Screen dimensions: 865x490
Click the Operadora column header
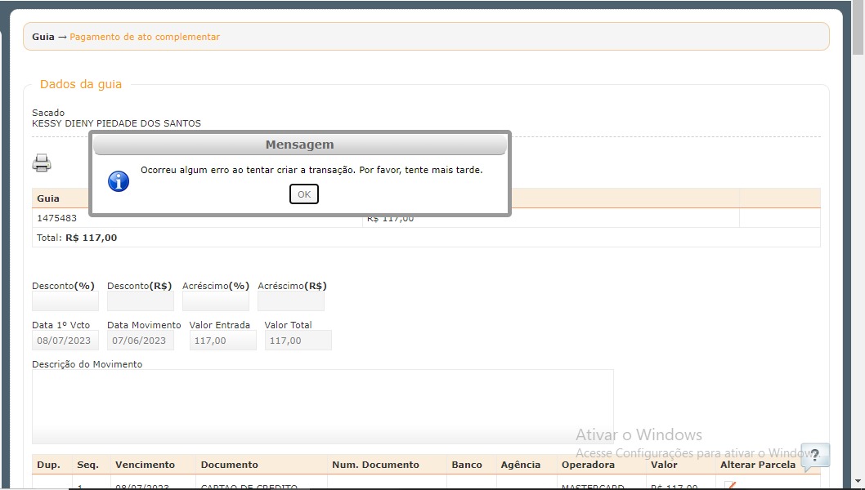pyautogui.click(x=588, y=465)
